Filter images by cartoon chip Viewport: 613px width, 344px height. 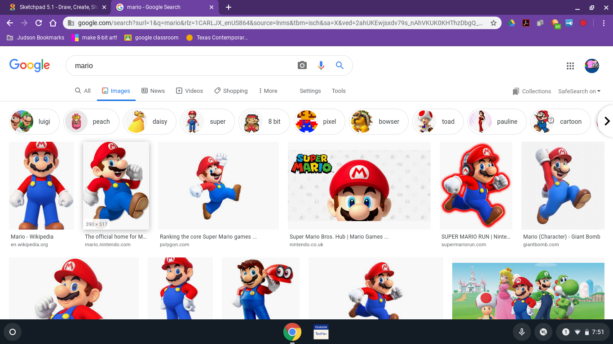[560, 122]
